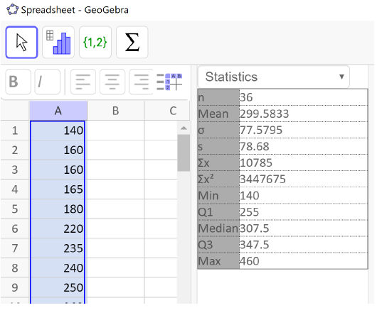This screenshot has width=377, height=320.
Task: Align cell text to the left
Action: coord(83,82)
